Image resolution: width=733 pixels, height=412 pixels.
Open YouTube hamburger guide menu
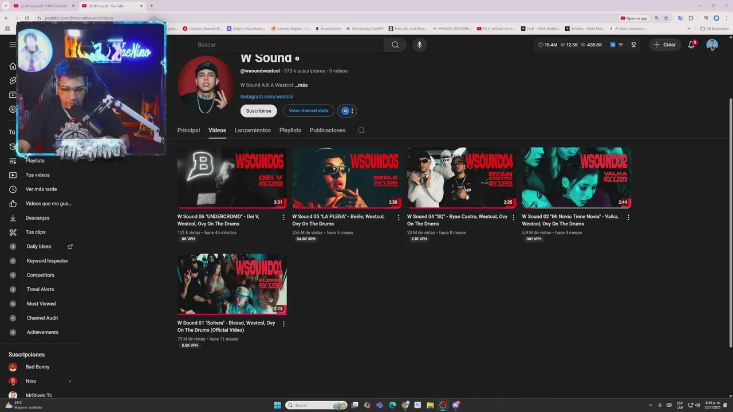click(13, 45)
